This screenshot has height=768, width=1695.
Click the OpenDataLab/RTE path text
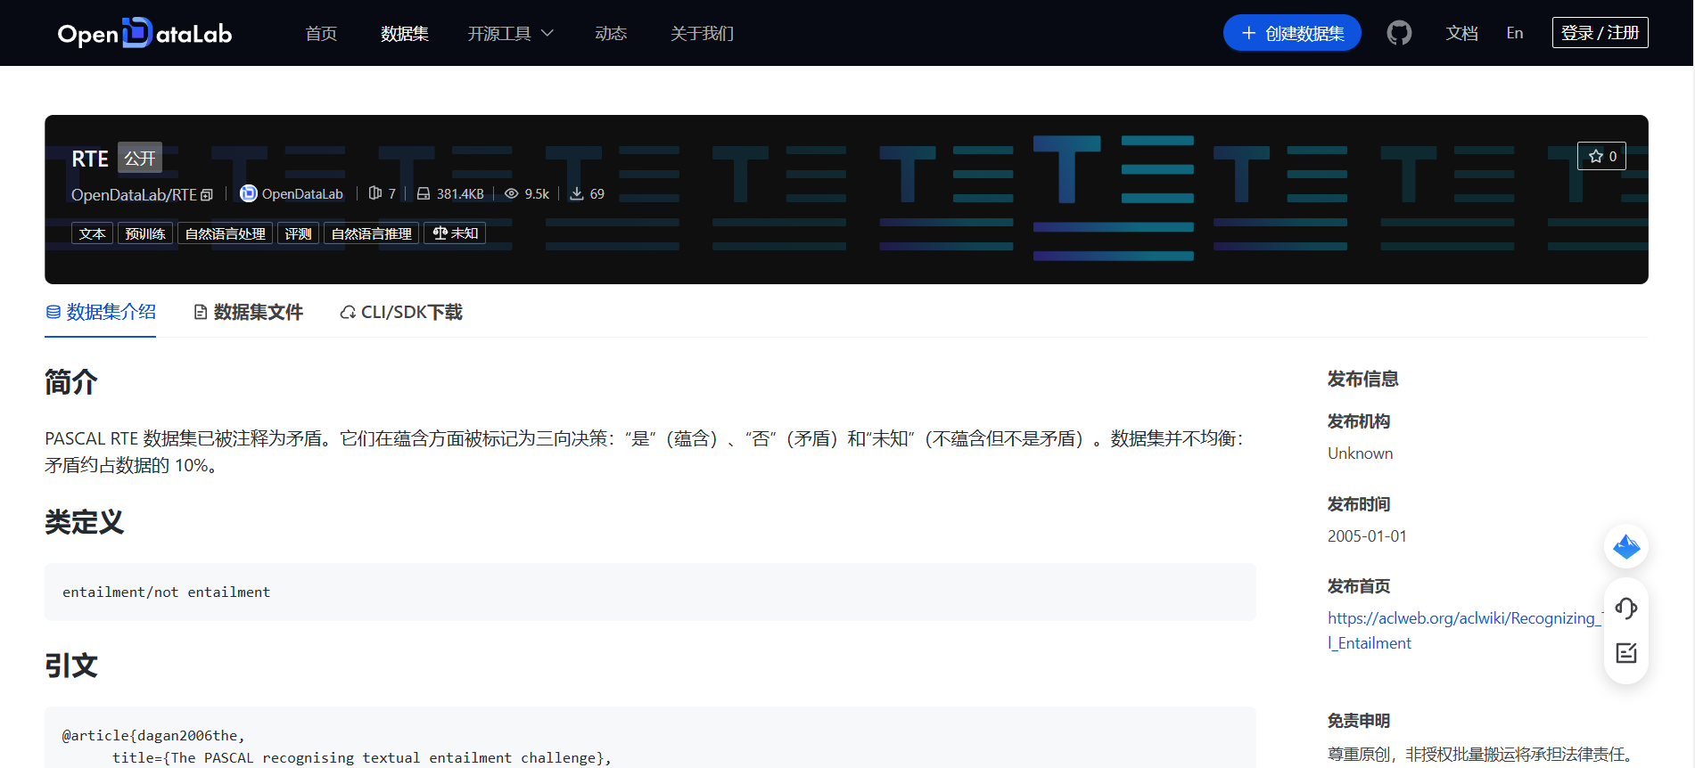(x=134, y=194)
